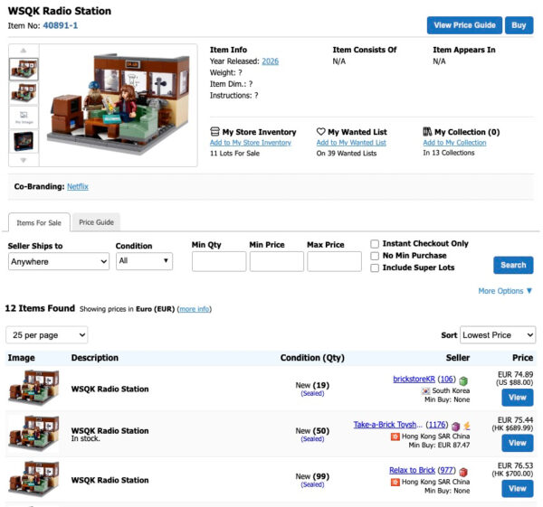Toggle Include Super Lots checkbox

375,268
